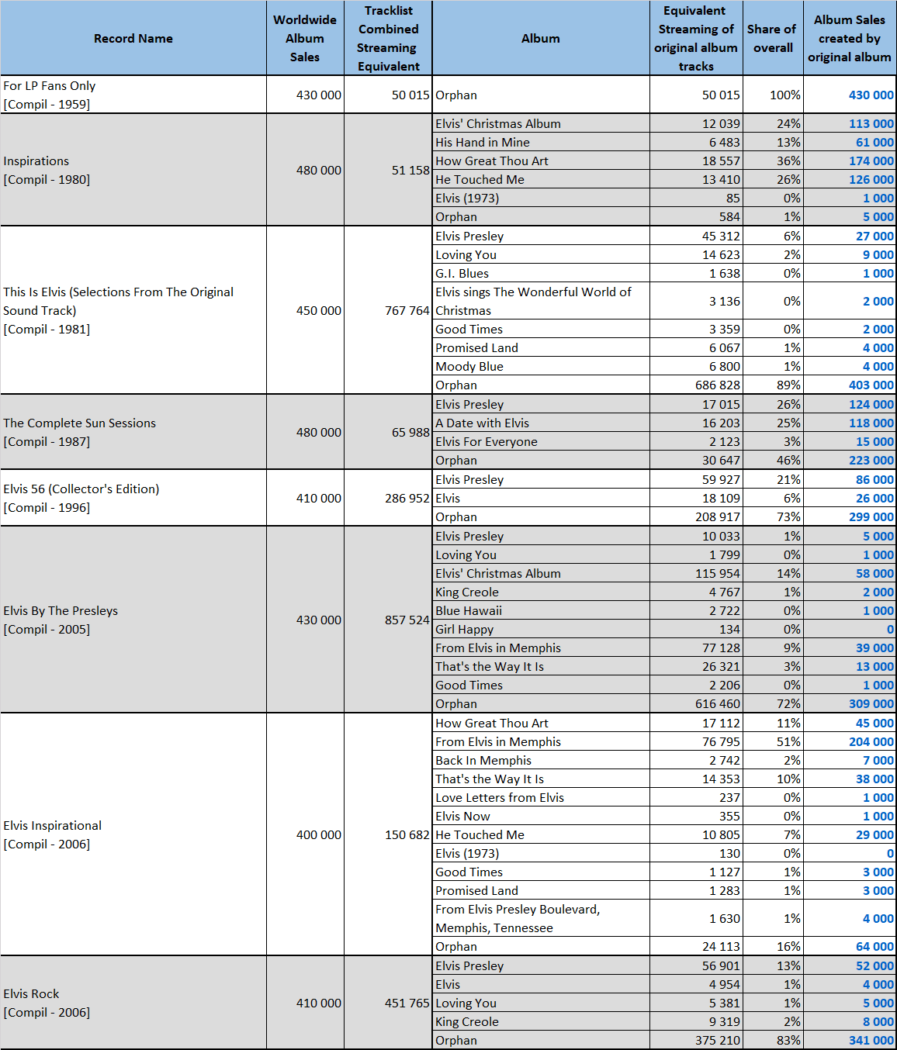Click the 'Elvis Now' album cell
Screen dimensions: 897x1050
(x=541, y=816)
